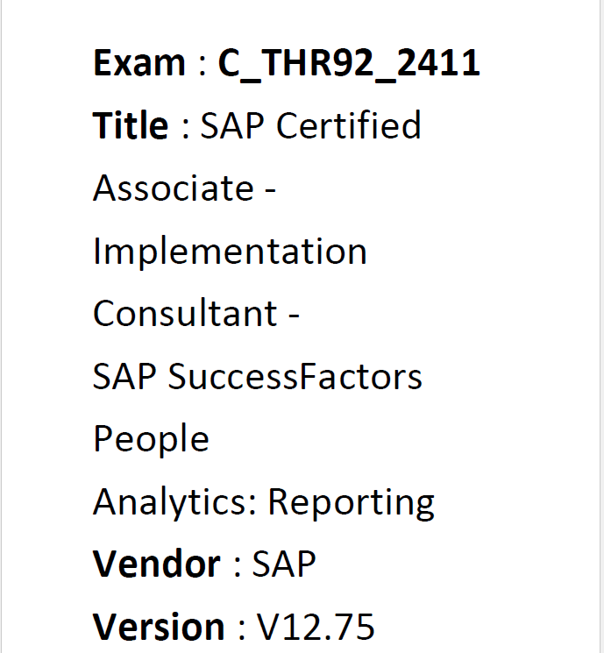Click the word "Associate"
Screen dimensions: 604x653
(x=174, y=188)
